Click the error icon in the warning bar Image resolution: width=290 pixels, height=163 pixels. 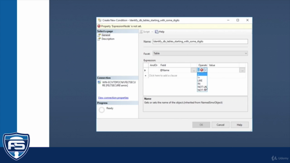pyautogui.click(x=99, y=26)
